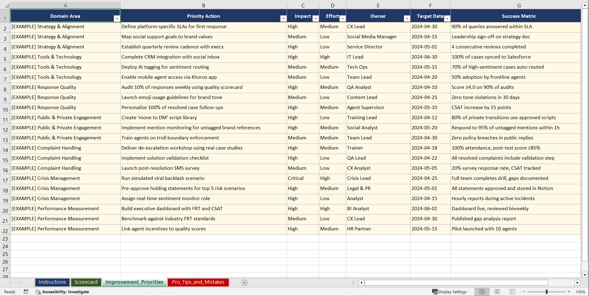This screenshot has width=589, height=296.
Task: Add a new worksheet with plus icon
Action: click(244, 283)
